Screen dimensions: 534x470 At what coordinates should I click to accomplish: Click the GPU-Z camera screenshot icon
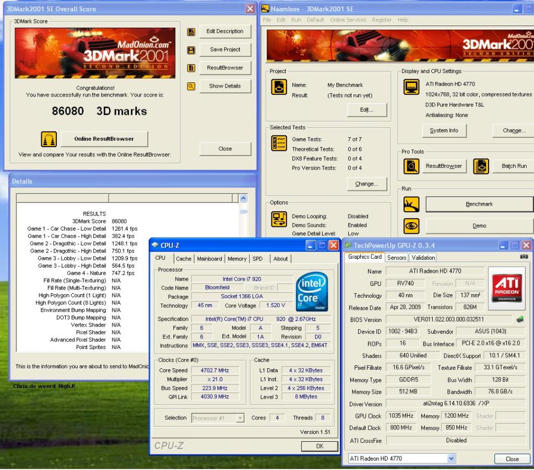524,257
